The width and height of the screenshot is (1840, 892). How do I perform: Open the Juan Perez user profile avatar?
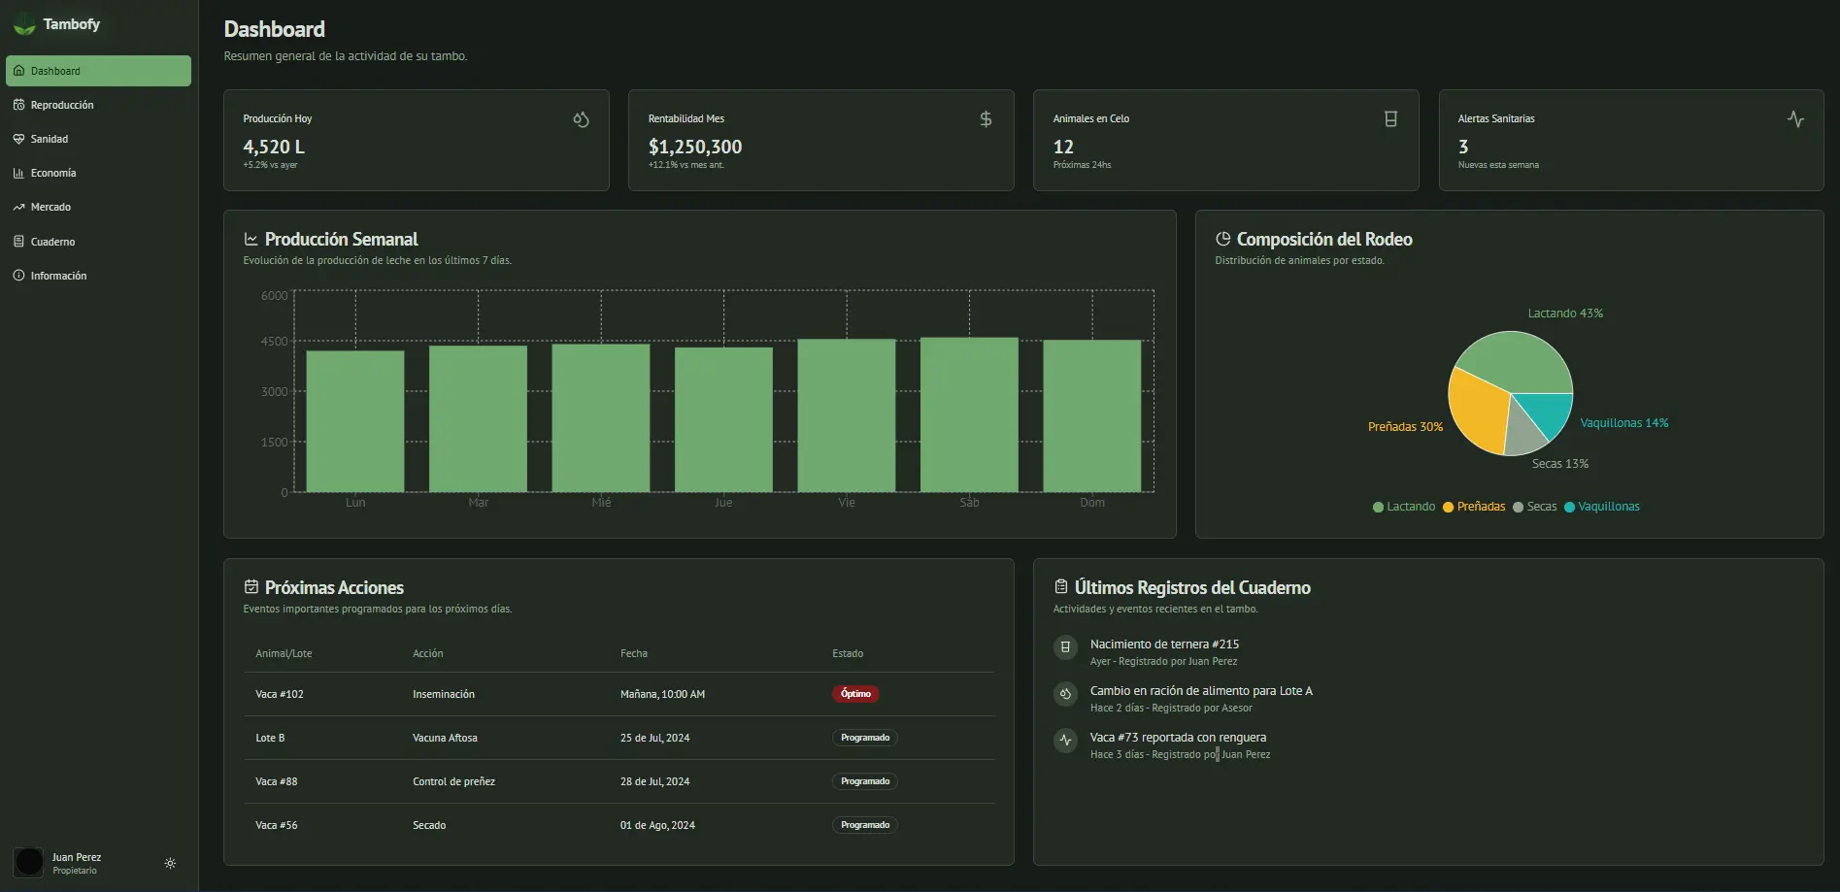(x=29, y=862)
